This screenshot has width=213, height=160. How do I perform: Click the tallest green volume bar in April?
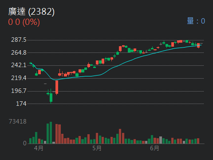click(x=51, y=133)
